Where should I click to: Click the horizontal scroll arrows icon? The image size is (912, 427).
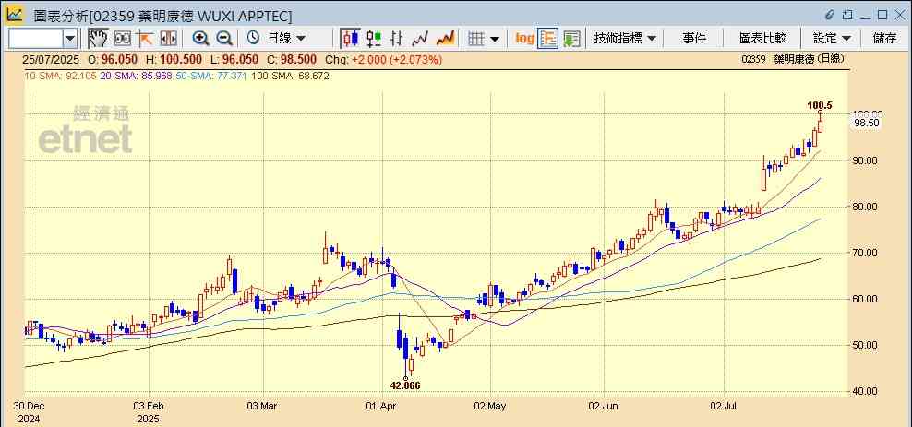pos(168,39)
